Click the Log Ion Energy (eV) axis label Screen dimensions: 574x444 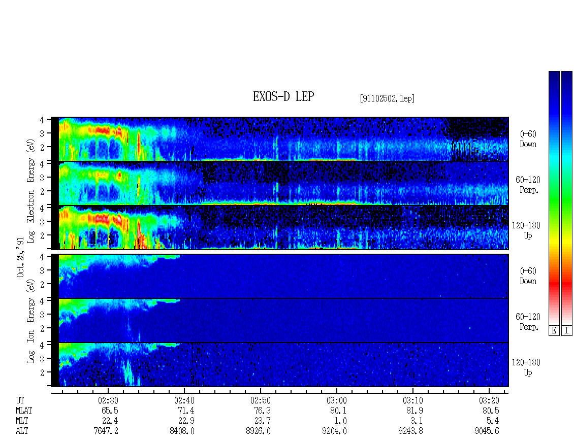coord(30,321)
